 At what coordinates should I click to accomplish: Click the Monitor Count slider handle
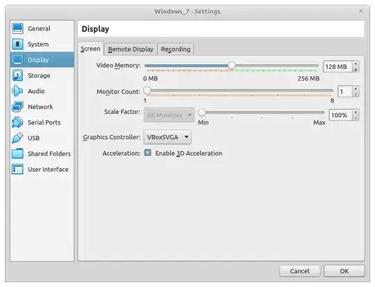pos(147,91)
